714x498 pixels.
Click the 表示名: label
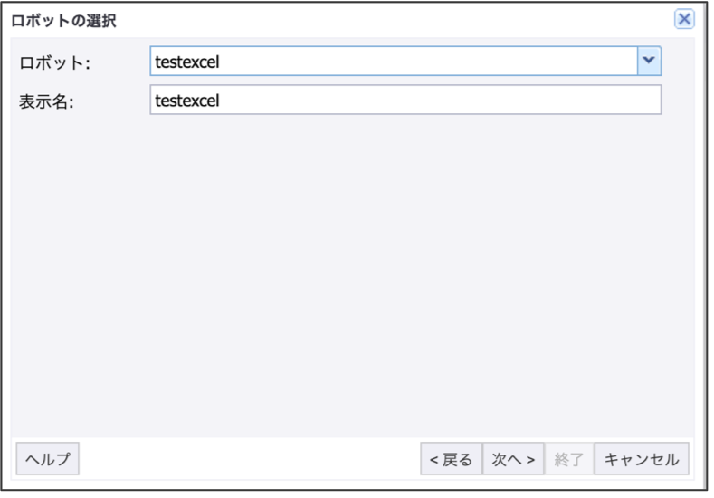point(46,101)
